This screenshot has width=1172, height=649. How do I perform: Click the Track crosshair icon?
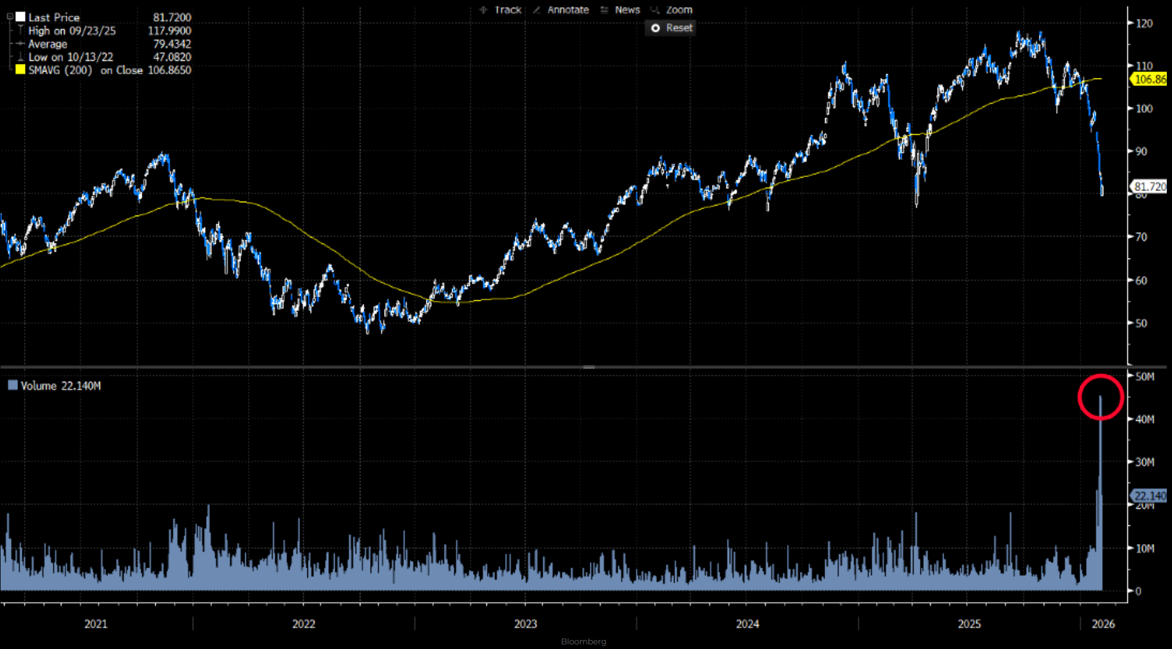tap(483, 10)
